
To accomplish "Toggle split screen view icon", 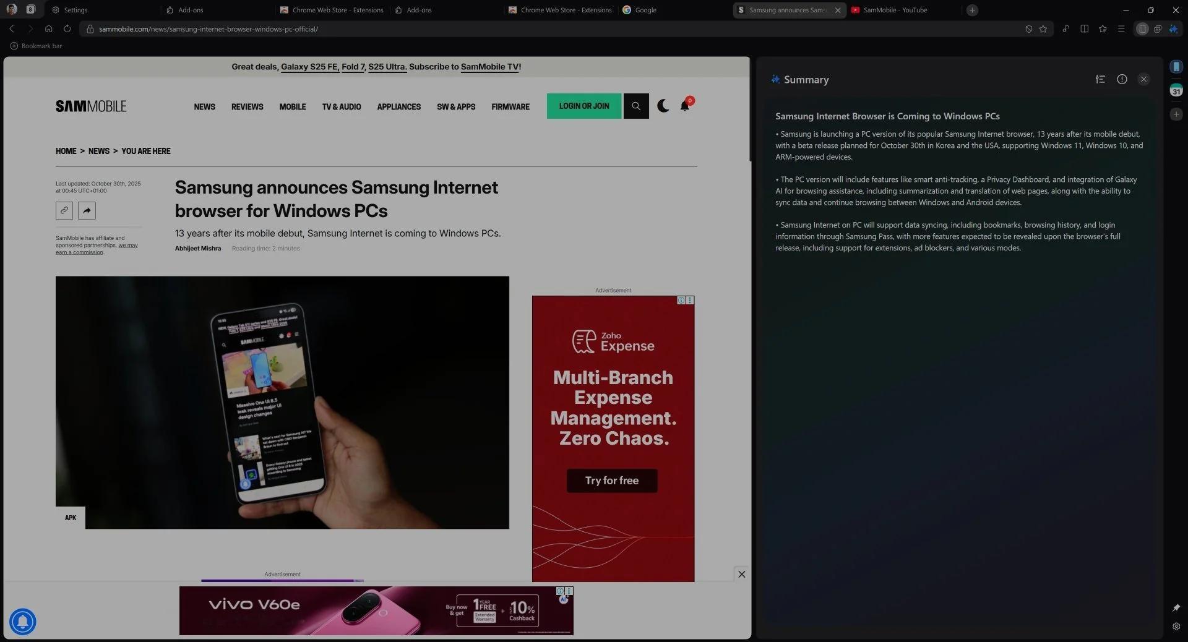I will coord(1085,29).
